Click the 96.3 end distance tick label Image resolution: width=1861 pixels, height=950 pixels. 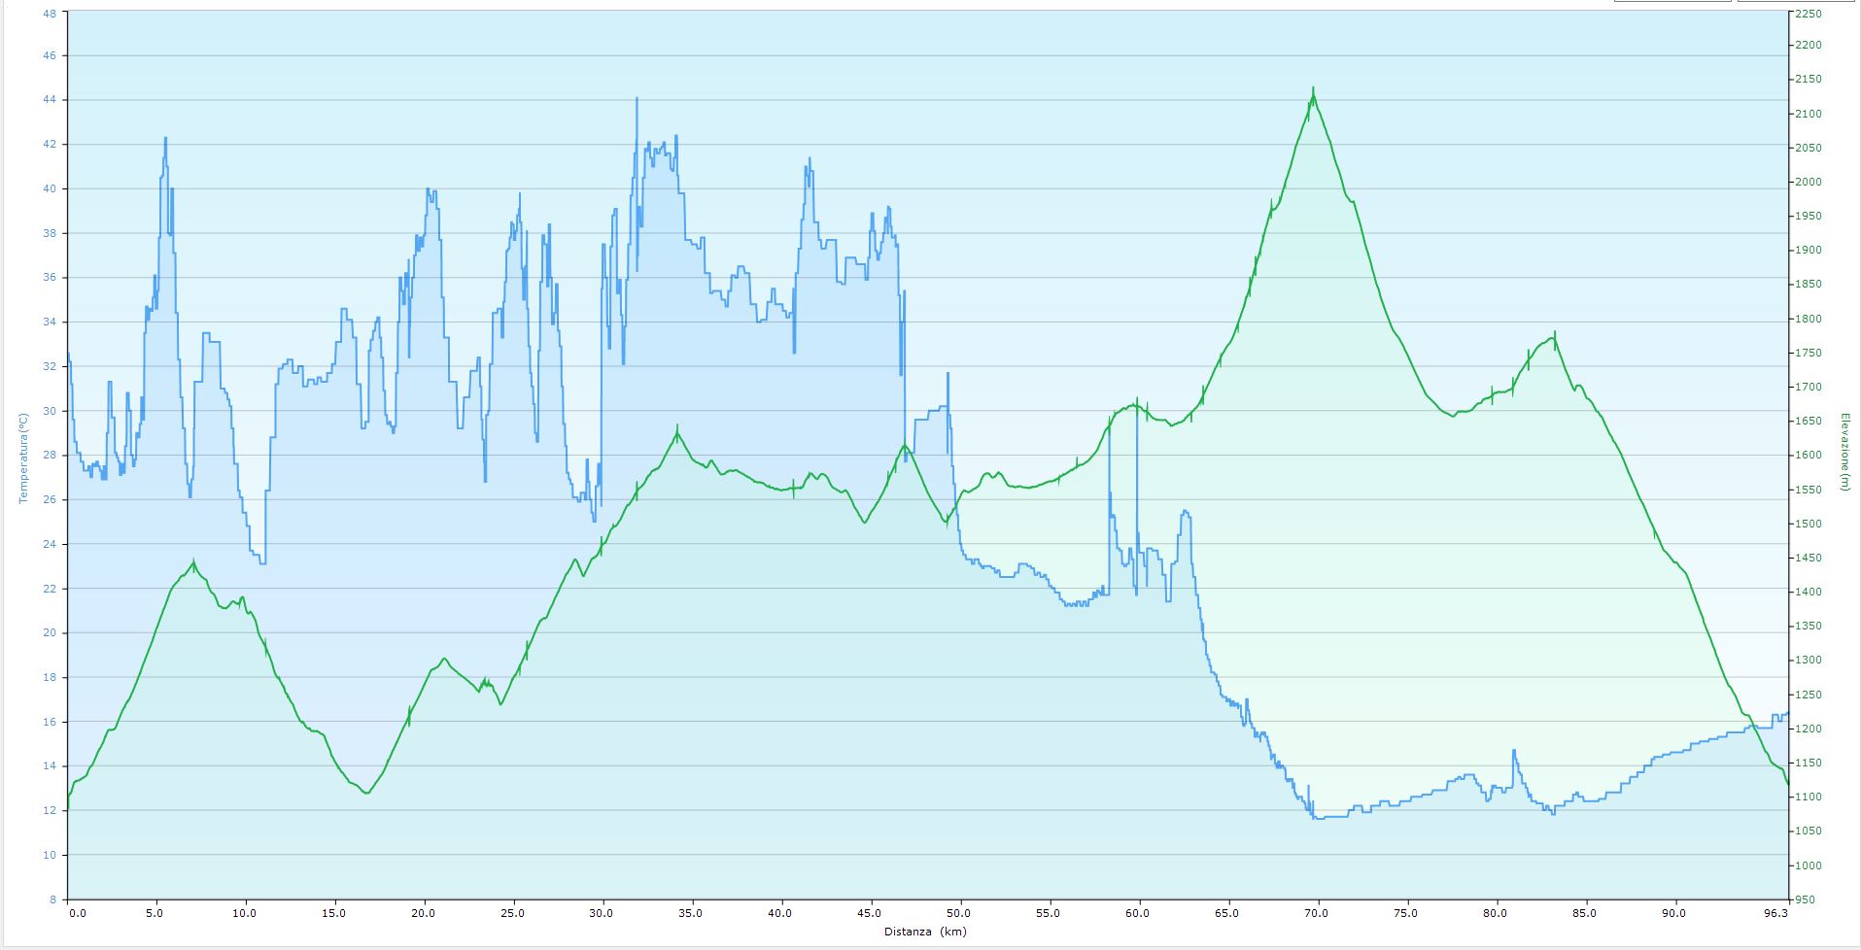tap(1775, 913)
